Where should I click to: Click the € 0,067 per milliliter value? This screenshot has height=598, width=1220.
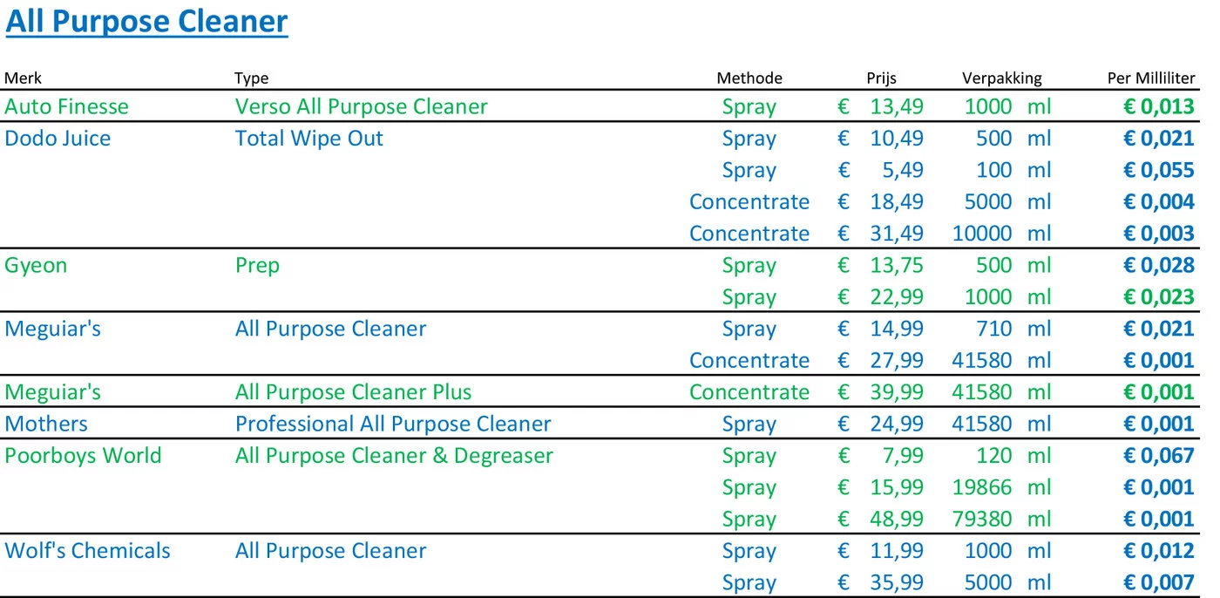(x=1158, y=455)
